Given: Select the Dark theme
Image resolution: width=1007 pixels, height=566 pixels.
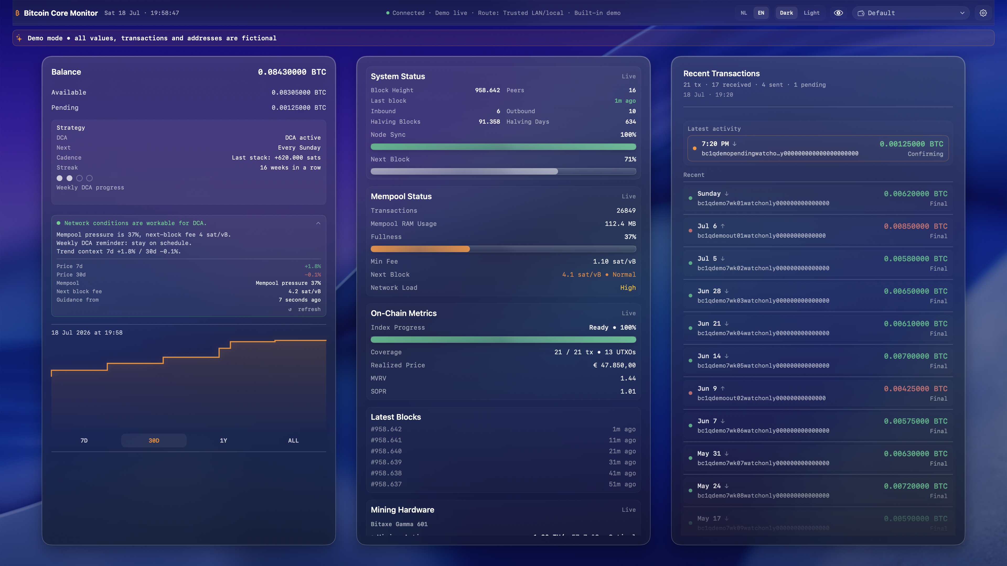Looking at the screenshot, I should click(x=786, y=13).
